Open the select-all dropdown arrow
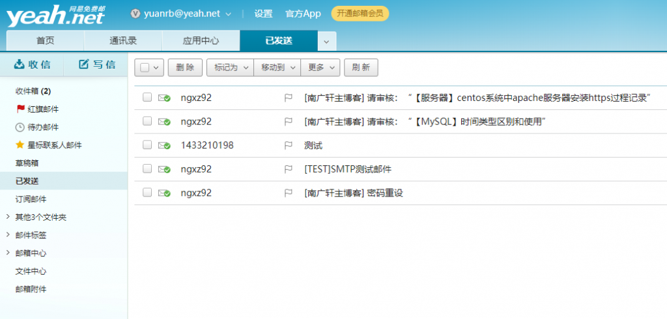 click(156, 68)
